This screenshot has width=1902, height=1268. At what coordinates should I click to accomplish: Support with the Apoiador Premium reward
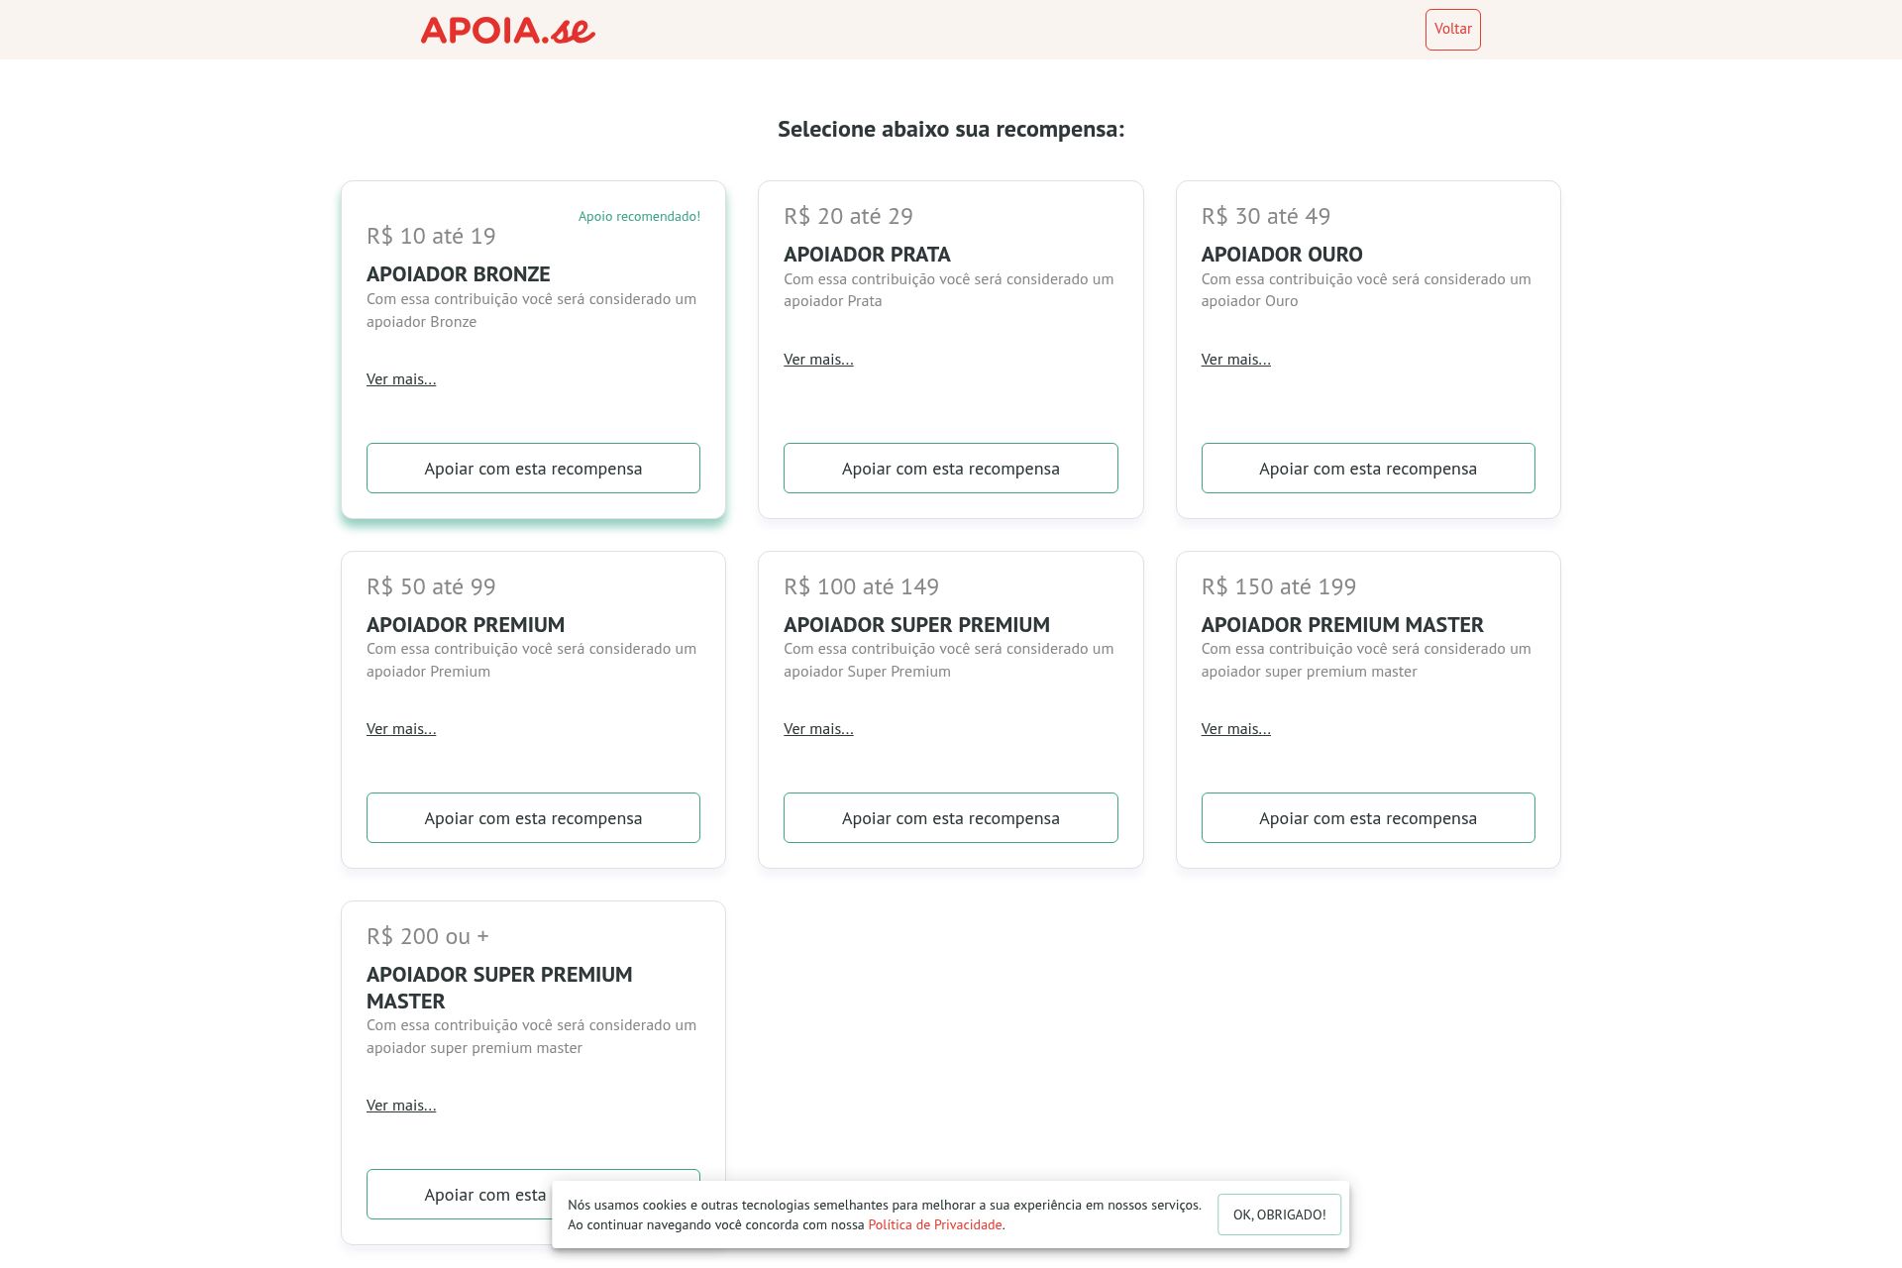click(533, 817)
